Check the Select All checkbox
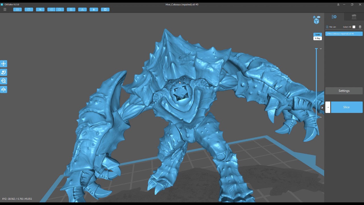The image size is (364, 205). click(x=354, y=27)
